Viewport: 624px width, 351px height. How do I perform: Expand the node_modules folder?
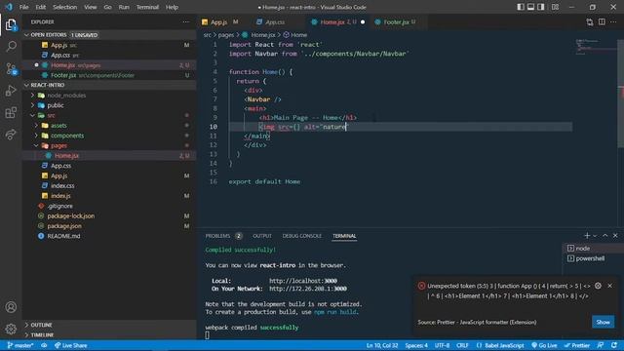pos(32,96)
